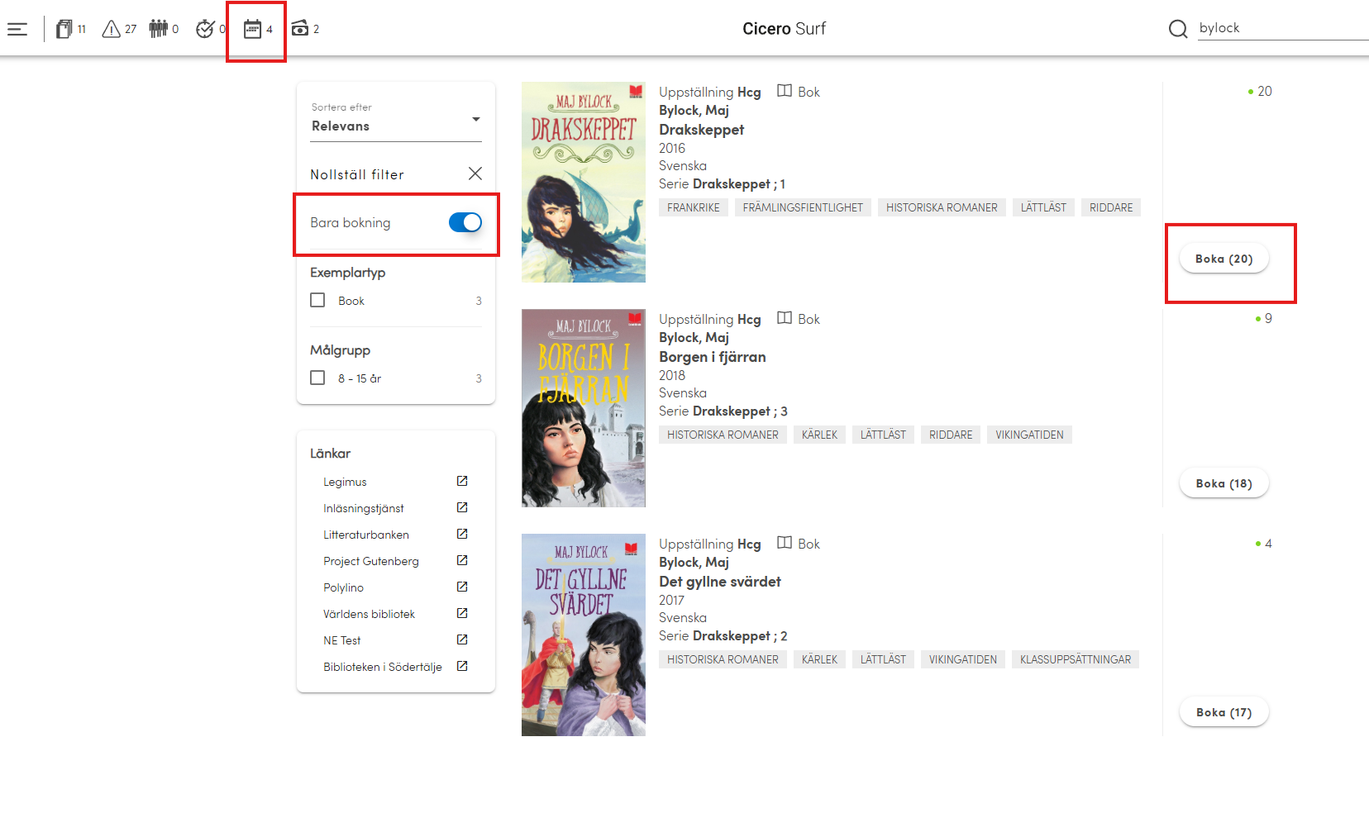Open the camera icon showing 2

click(x=305, y=29)
